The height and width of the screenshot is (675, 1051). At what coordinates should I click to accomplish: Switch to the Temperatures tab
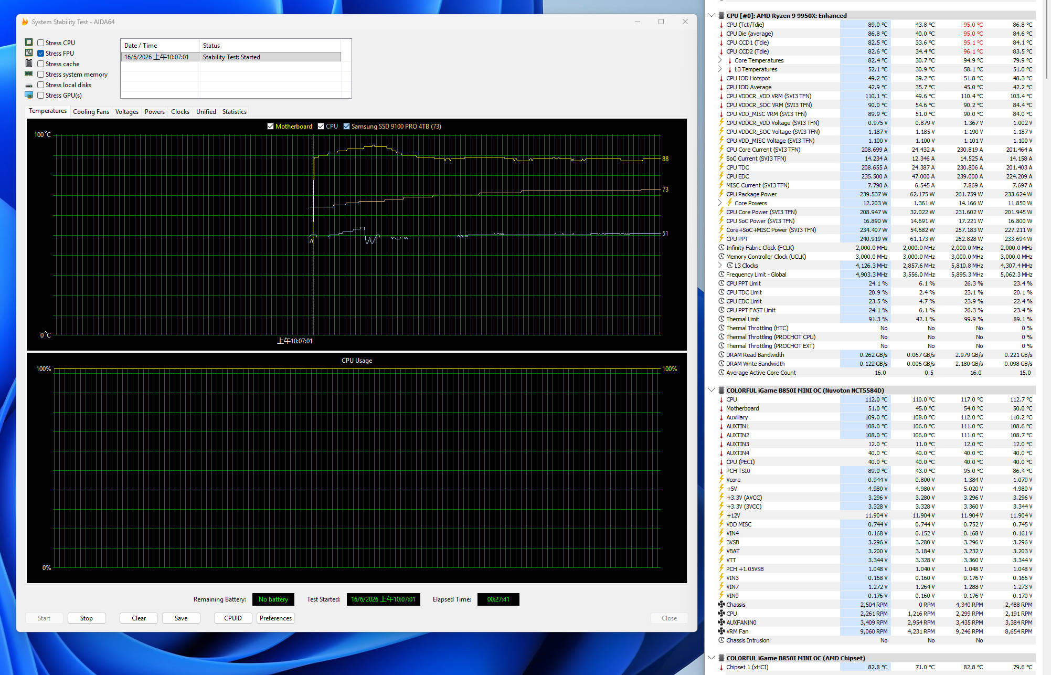[x=48, y=111]
